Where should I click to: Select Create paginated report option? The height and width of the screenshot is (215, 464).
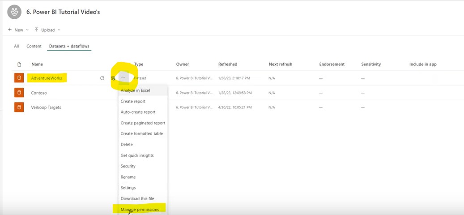click(143, 123)
